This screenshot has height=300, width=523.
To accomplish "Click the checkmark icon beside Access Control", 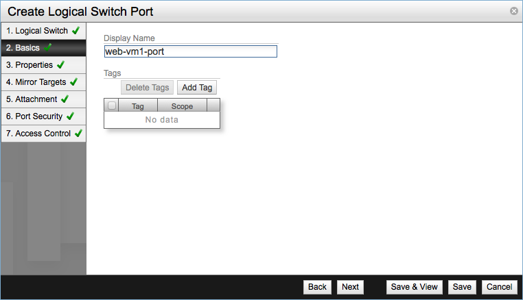I will (78, 134).
